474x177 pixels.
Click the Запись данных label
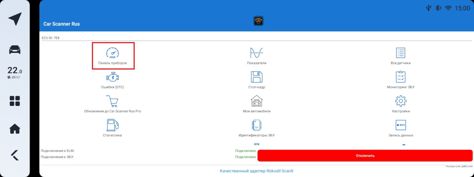pos(400,136)
